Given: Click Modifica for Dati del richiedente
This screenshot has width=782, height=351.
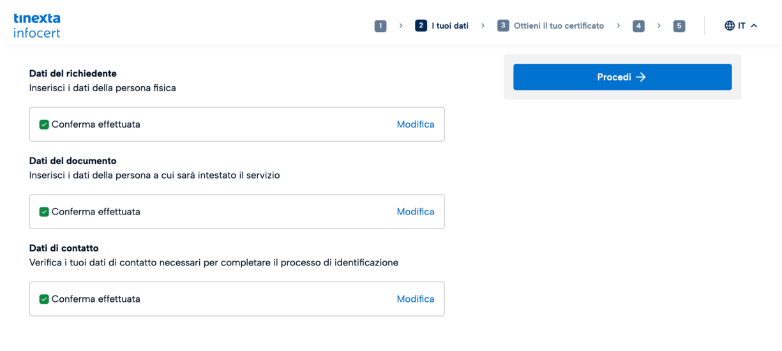Looking at the screenshot, I should (x=416, y=124).
